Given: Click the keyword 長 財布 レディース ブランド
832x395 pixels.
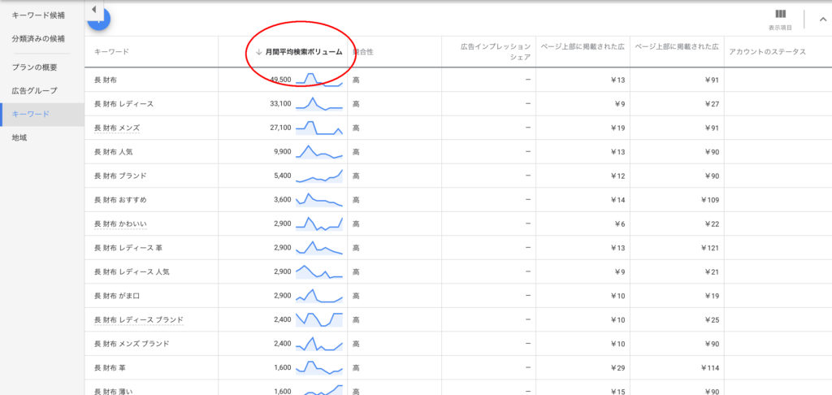Looking at the screenshot, I should (139, 319).
